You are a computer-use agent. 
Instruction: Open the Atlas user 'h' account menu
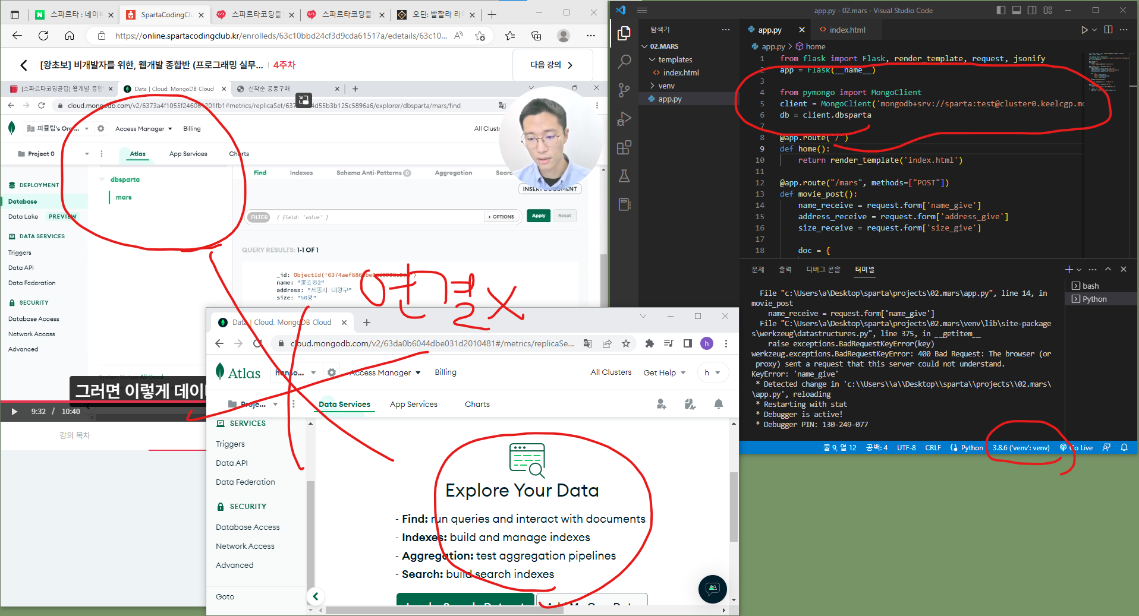712,372
